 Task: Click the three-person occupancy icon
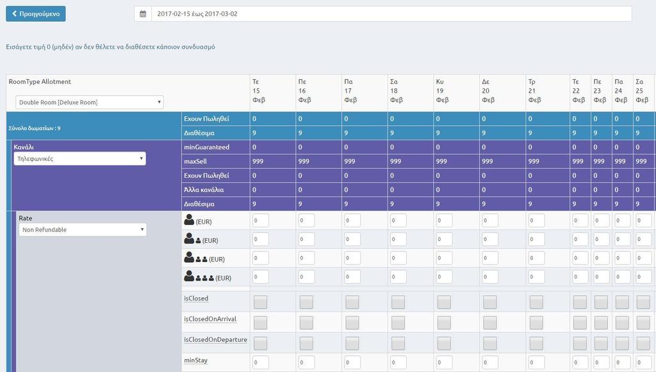coord(195,258)
